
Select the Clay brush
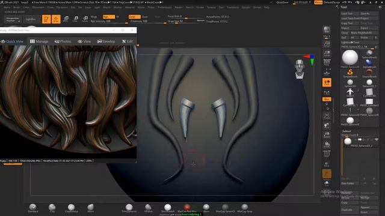(x=52, y=208)
